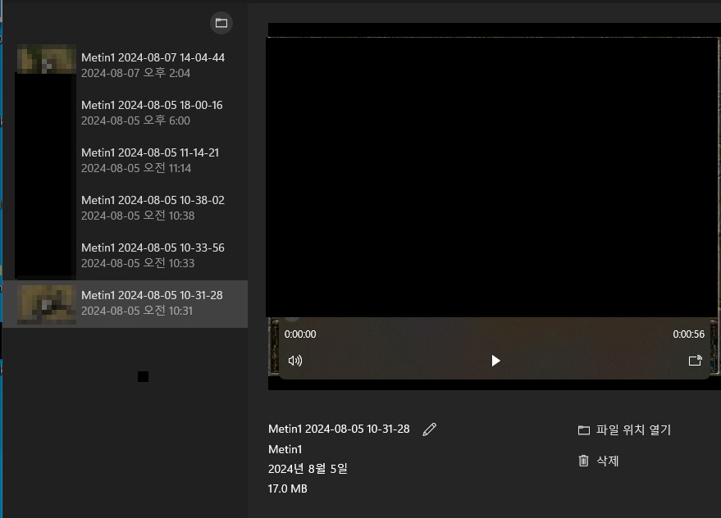Click the file size 17.0 MB
This screenshot has height=518, width=721.
click(287, 488)
